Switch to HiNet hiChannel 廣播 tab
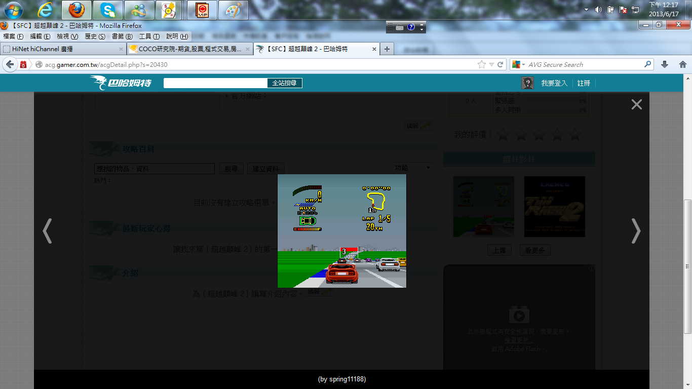This screenshot has height=389, width=692. [x=62, y=49]
